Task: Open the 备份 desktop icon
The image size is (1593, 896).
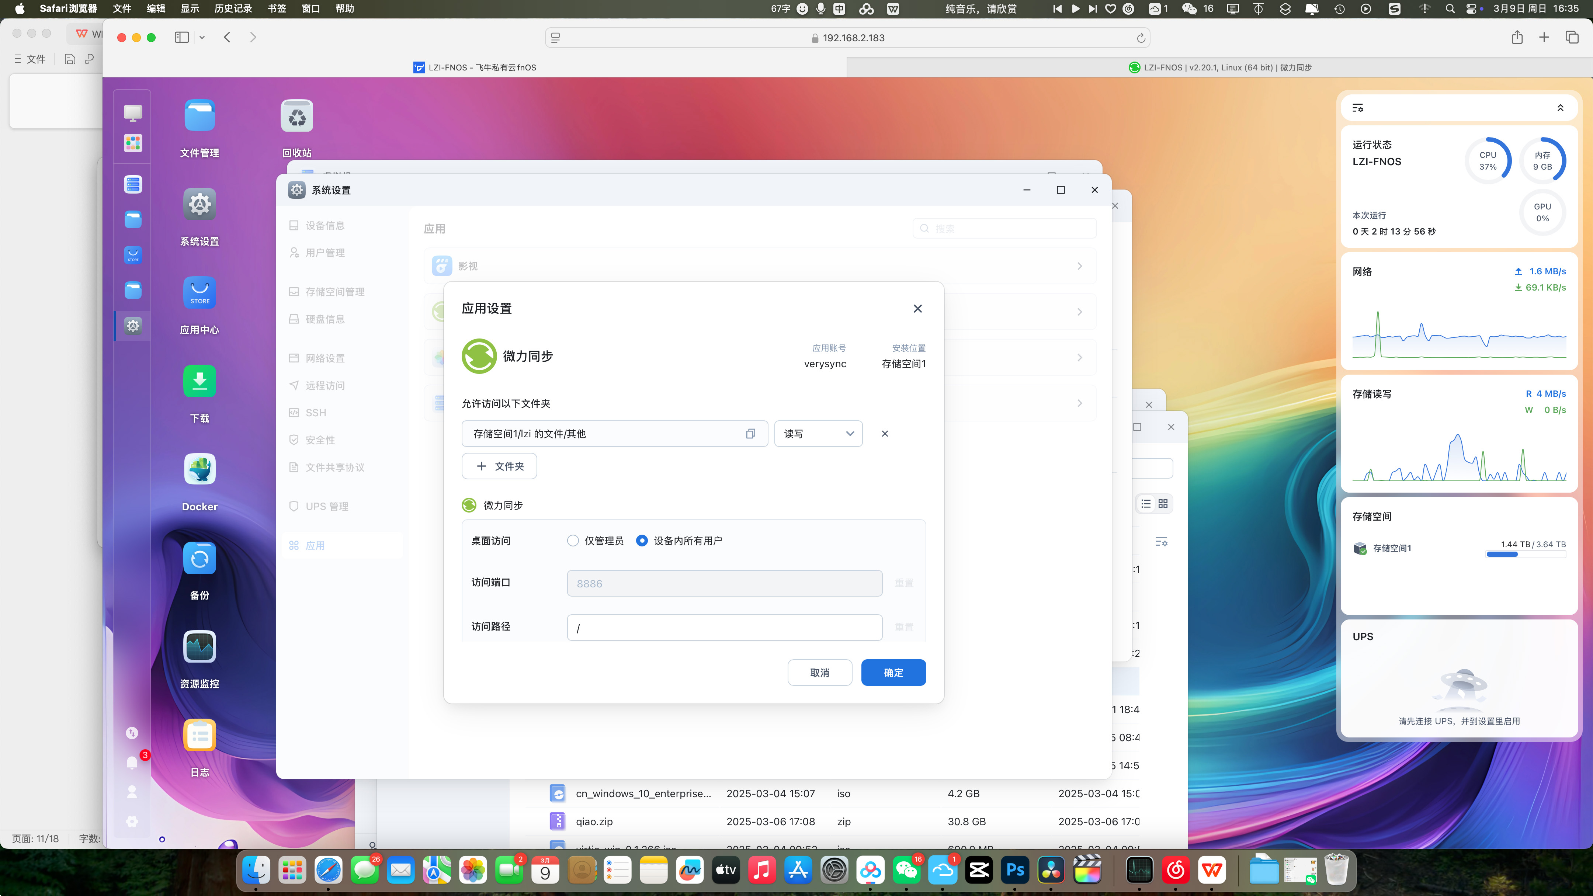Action: click(x=199, y=558)
